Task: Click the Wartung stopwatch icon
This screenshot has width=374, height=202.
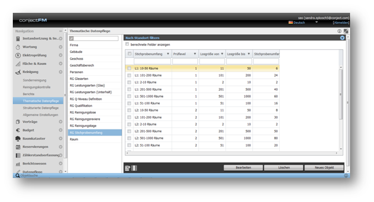Action: pyautogui.click(x=18, y=47)
